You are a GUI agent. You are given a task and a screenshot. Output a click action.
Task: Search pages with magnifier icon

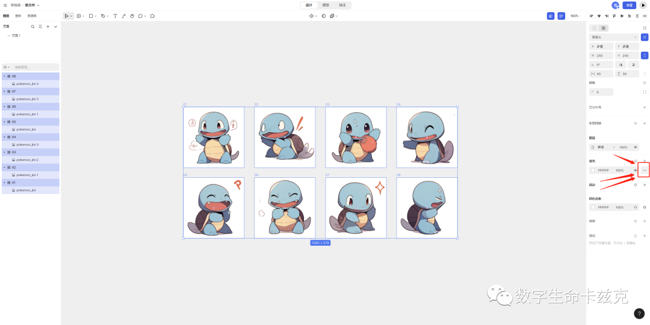32,26
